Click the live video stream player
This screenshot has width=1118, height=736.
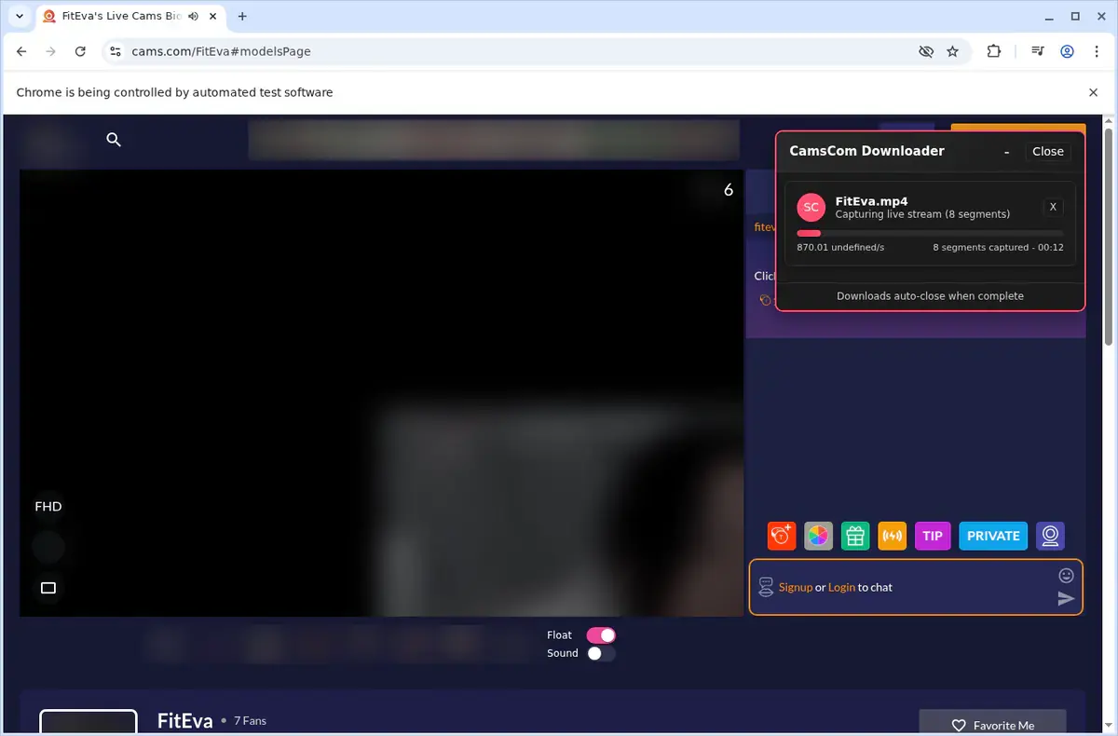click(x=381, y=392)
